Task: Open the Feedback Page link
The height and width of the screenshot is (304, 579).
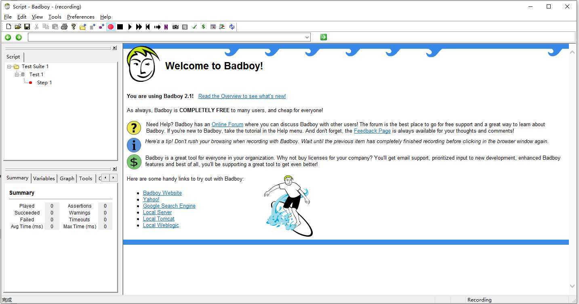Action: pos(372,131)
